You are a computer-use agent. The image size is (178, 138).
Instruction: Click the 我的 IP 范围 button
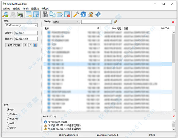click(x=14, y=45)
